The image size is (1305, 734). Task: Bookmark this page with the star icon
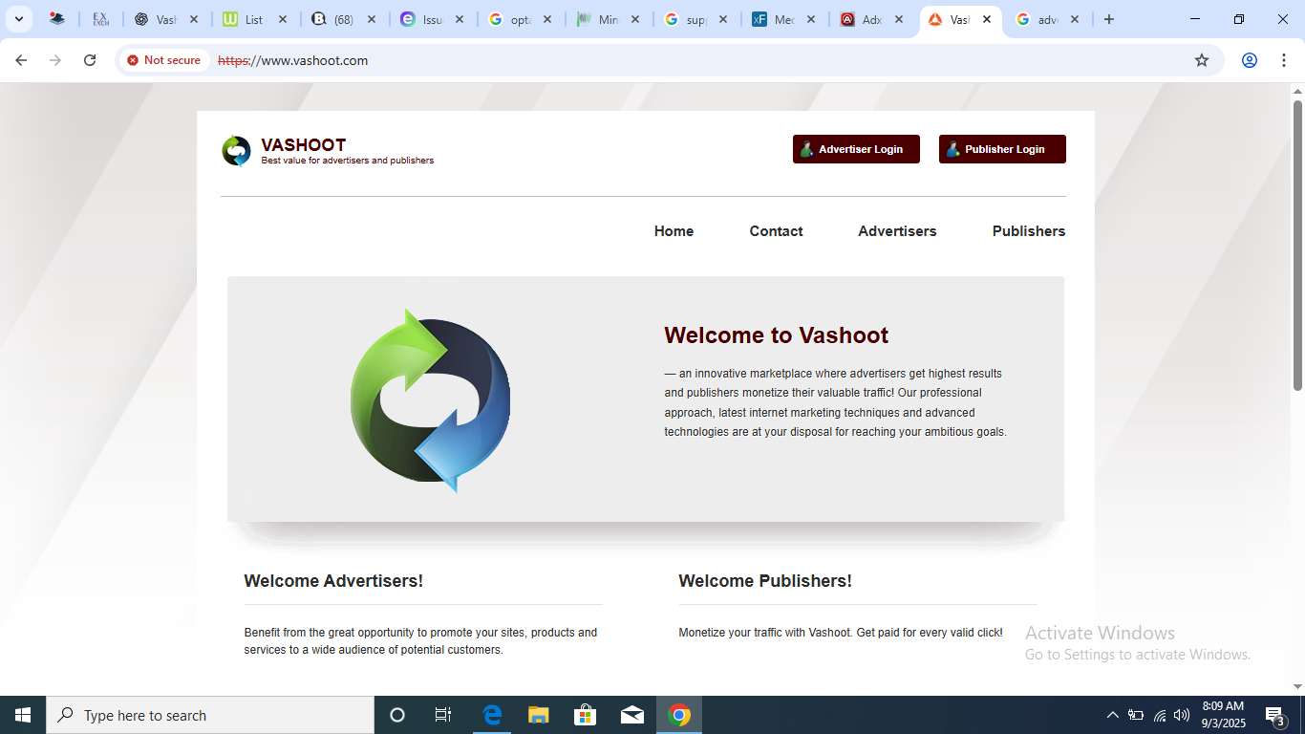1202,60
